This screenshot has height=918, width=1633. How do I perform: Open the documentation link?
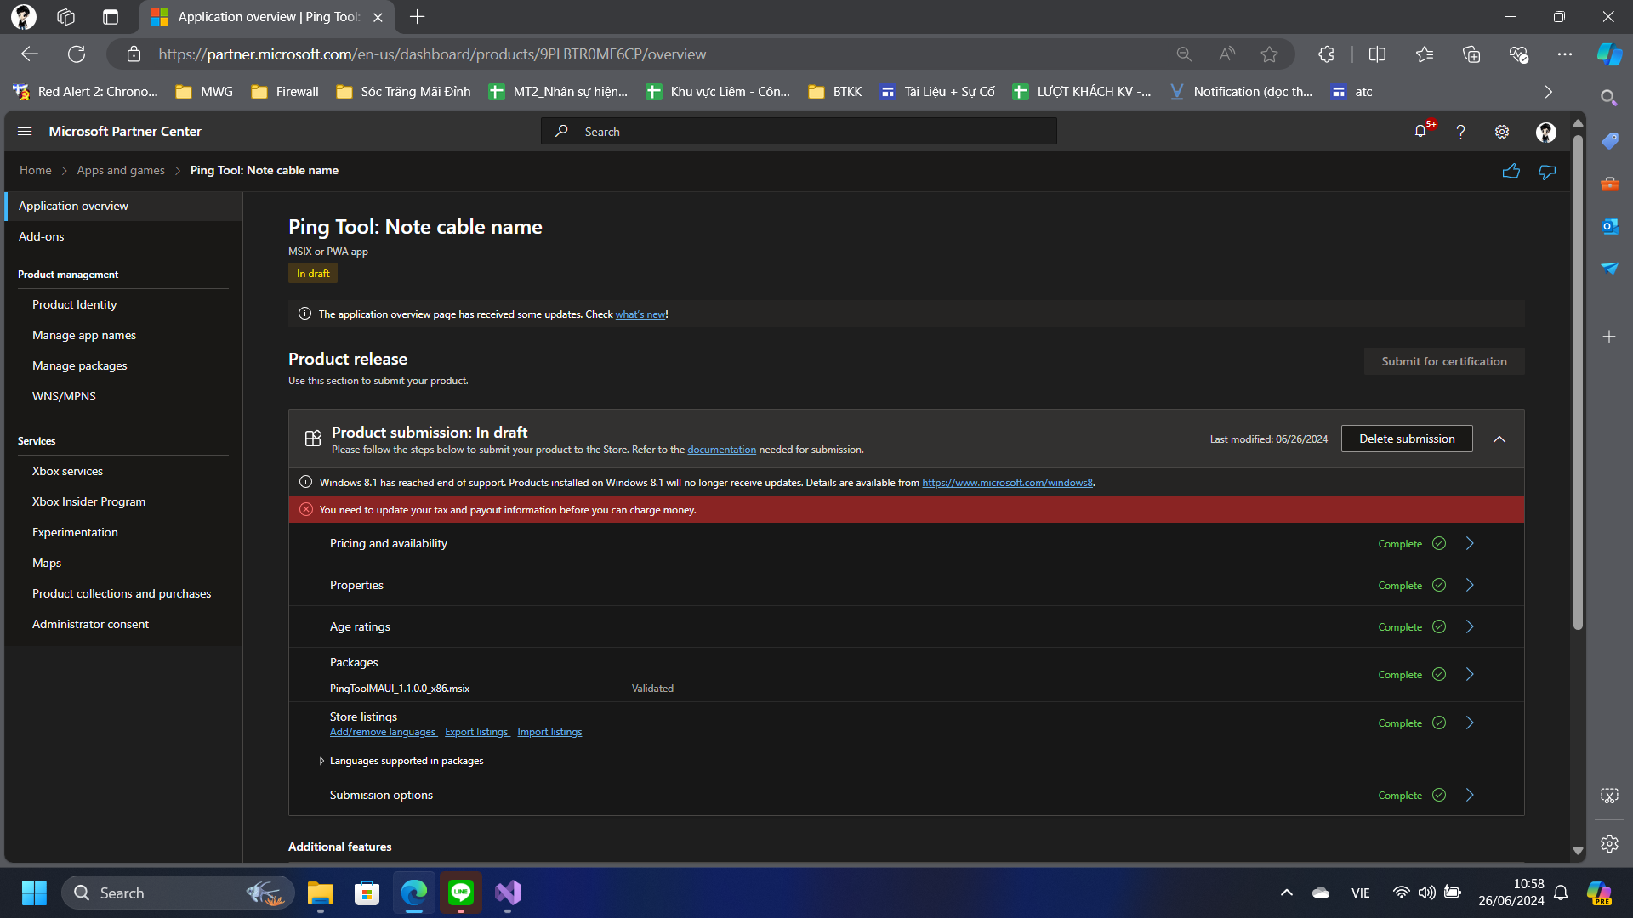pos(721,450)
